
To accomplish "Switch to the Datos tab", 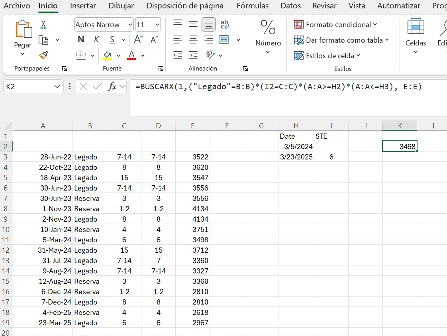I will click(x=290, y=6).
